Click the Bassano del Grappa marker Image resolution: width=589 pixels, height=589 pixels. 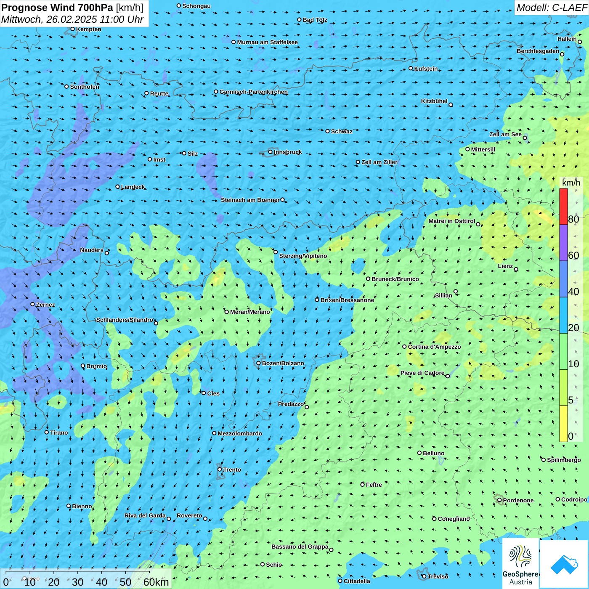[331, 550]
